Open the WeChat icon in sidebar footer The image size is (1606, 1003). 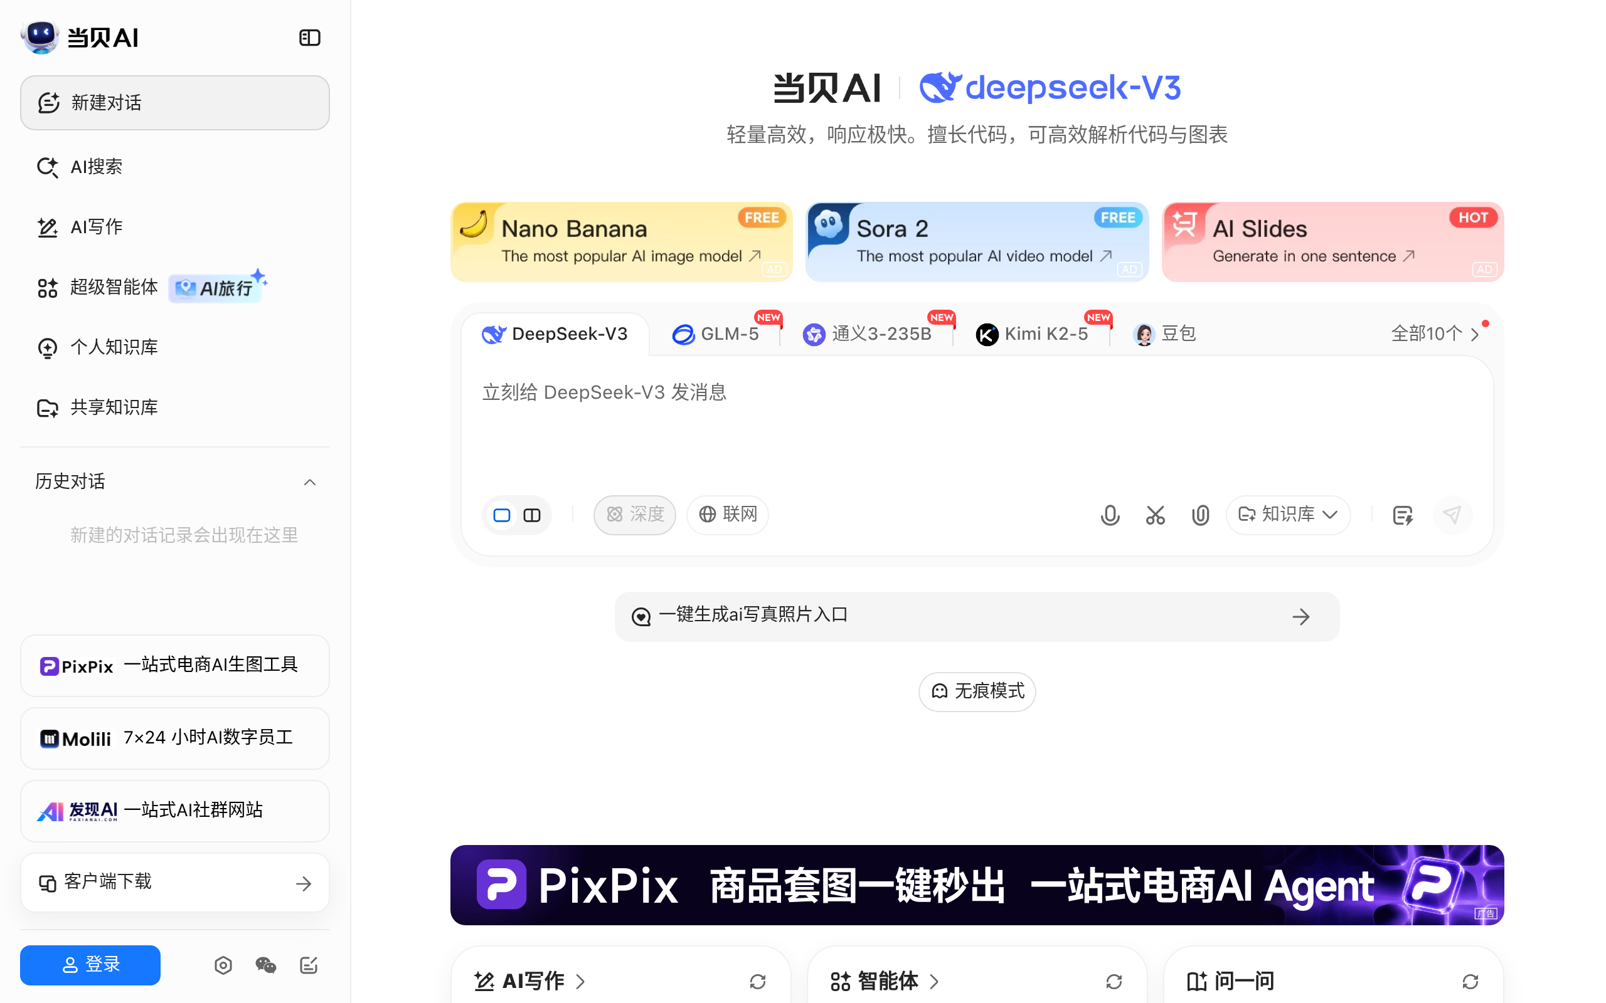coord(265,965)
